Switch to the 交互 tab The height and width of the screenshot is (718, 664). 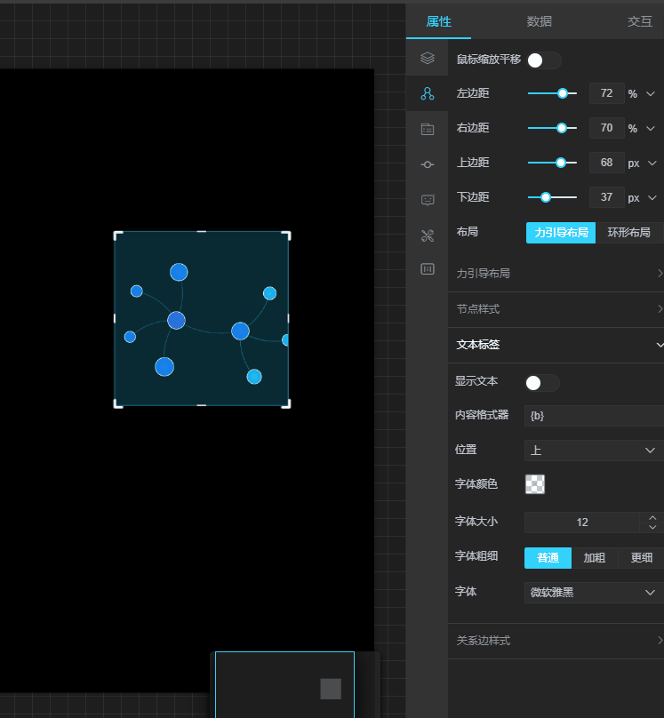pos(640,21)
